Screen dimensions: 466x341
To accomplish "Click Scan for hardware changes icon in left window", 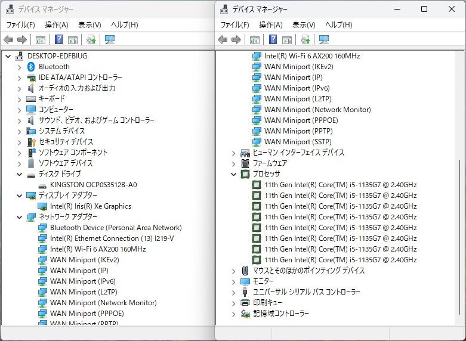I will point(110,39).
